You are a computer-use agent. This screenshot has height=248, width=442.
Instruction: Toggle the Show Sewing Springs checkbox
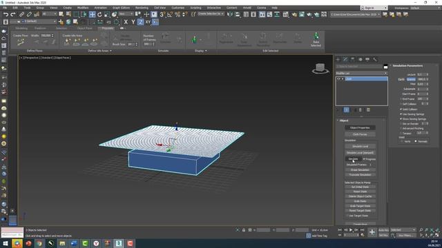[401, 119]
